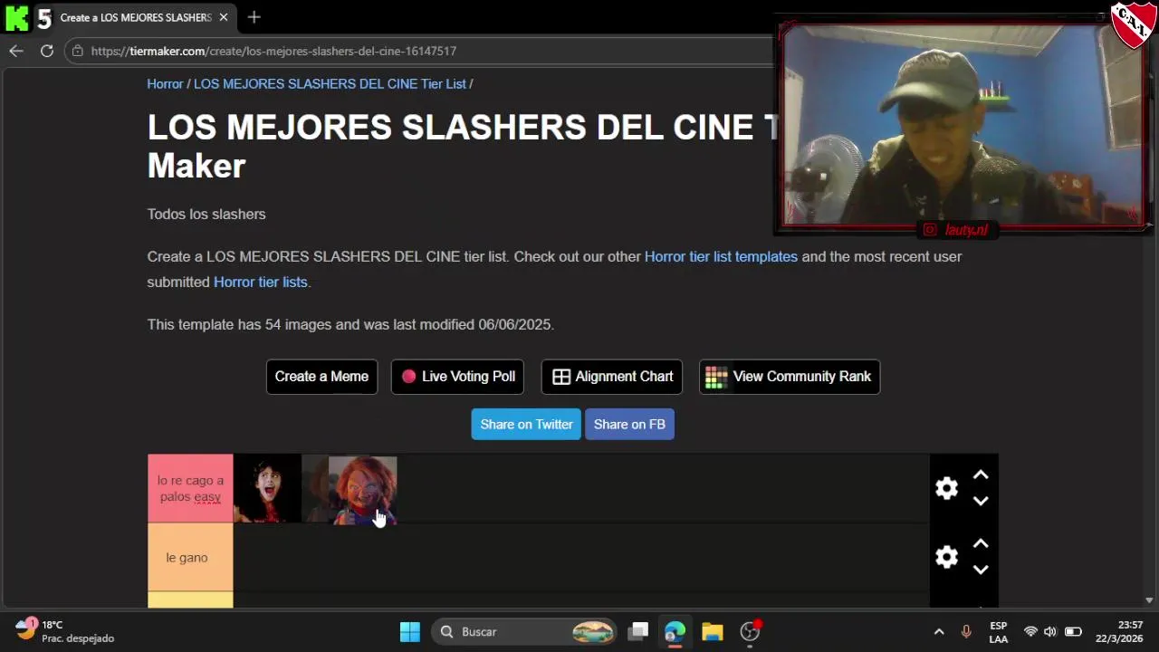View Community Rank
The width and height of the screenshot is (1159, 652).
pyautogui.click(x=790, y=377)
